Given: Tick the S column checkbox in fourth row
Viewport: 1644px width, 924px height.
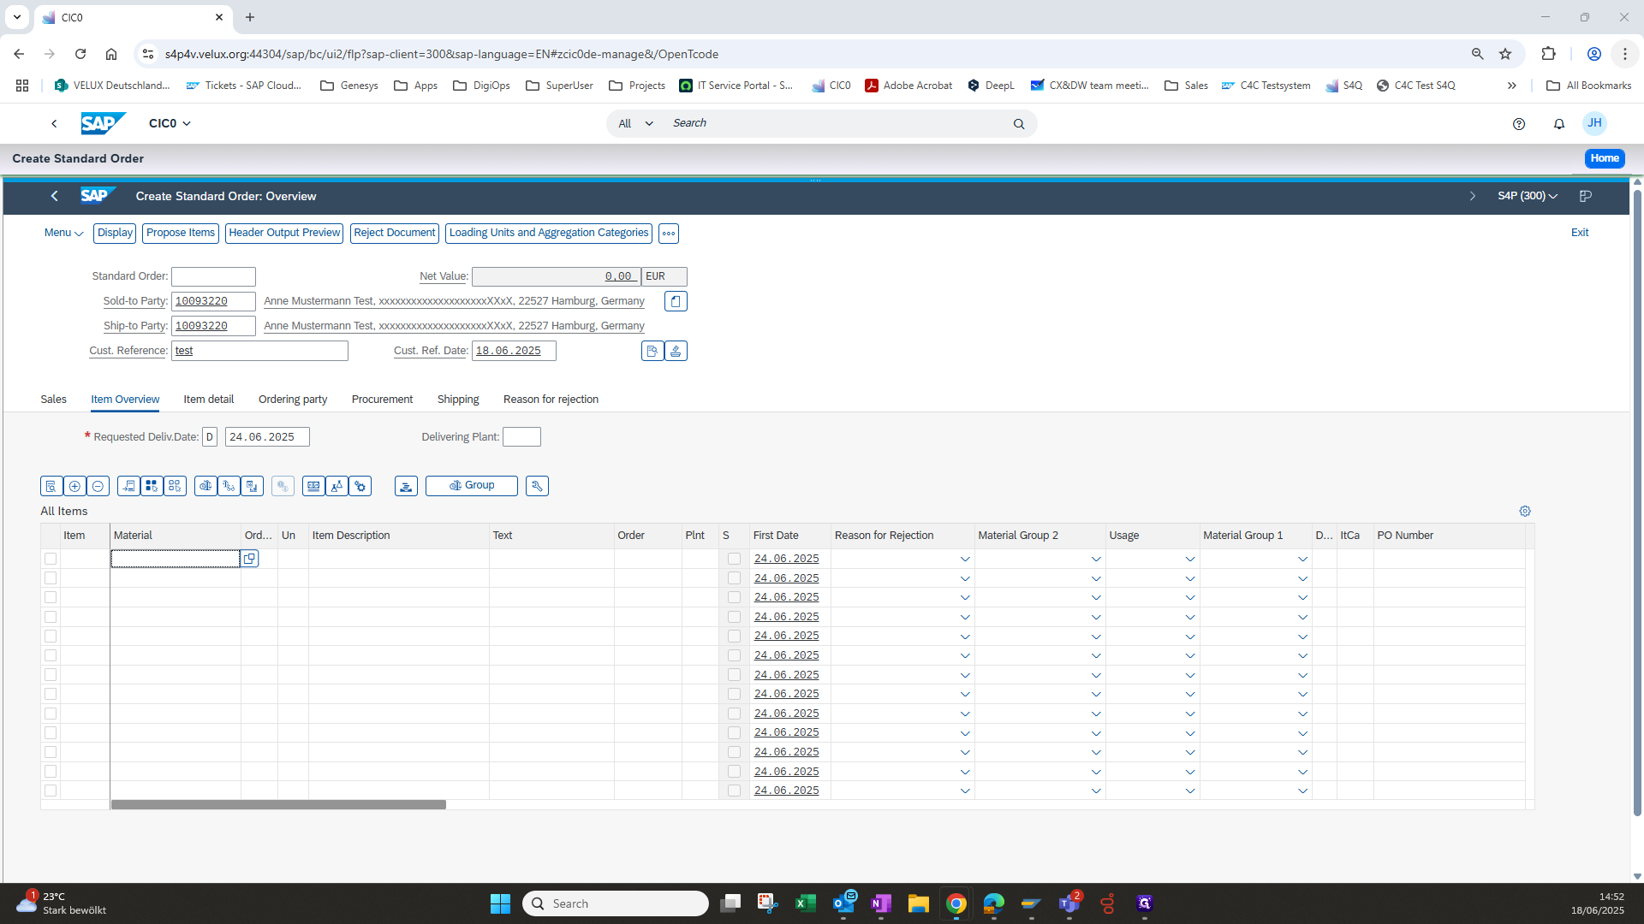Looking at the screenshot, I should click(x=734, y=617).
